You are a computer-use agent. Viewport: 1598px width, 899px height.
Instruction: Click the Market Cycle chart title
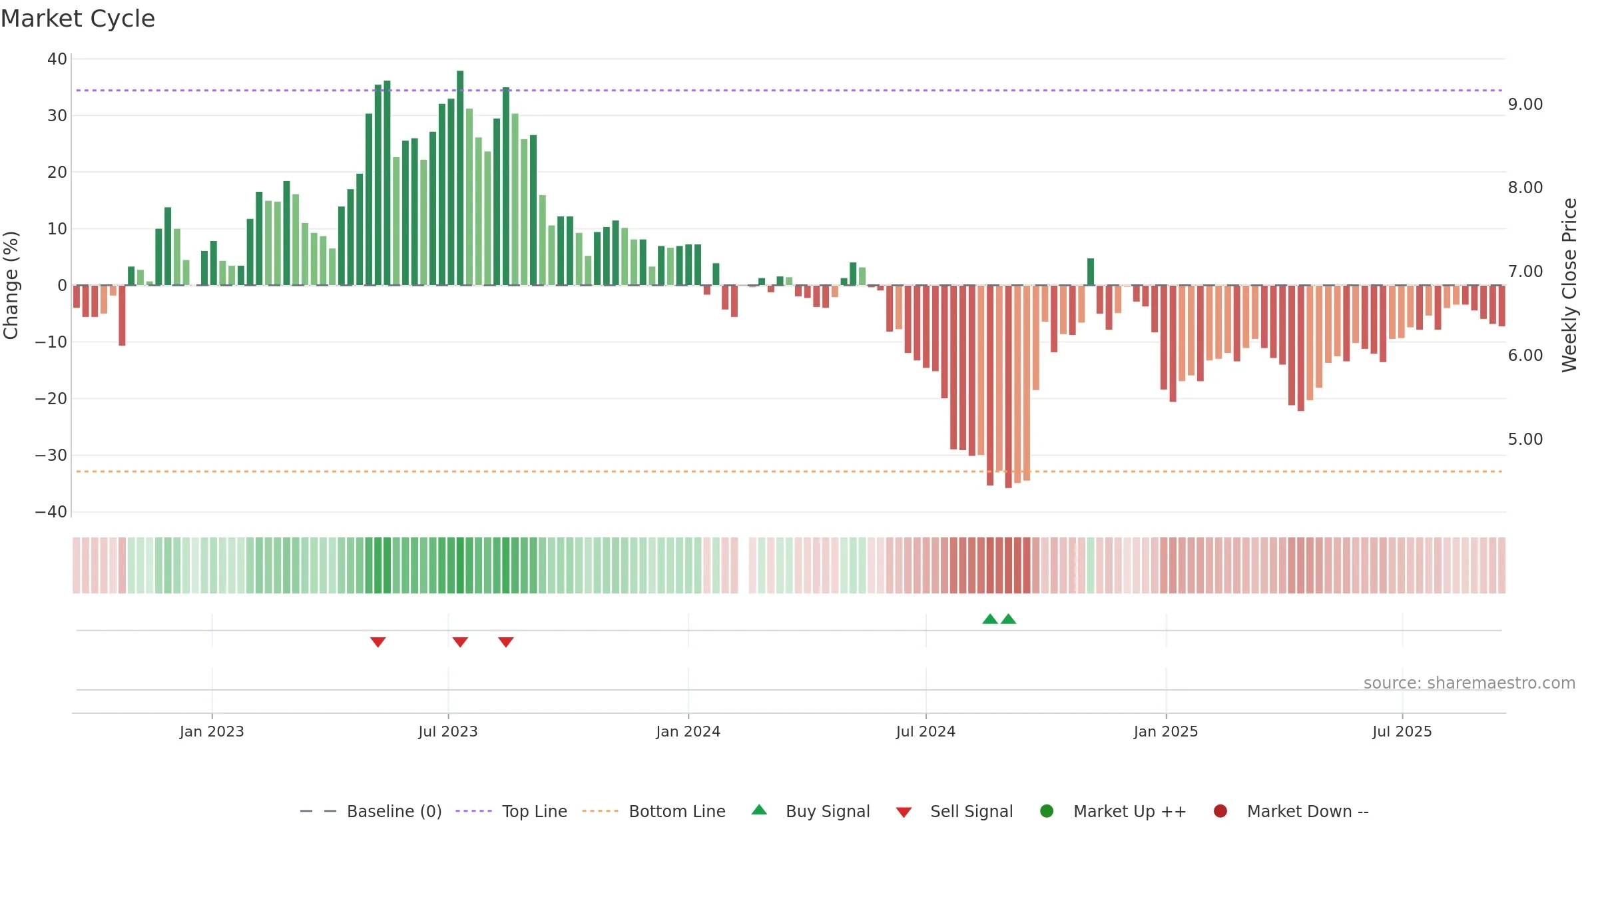78,19
